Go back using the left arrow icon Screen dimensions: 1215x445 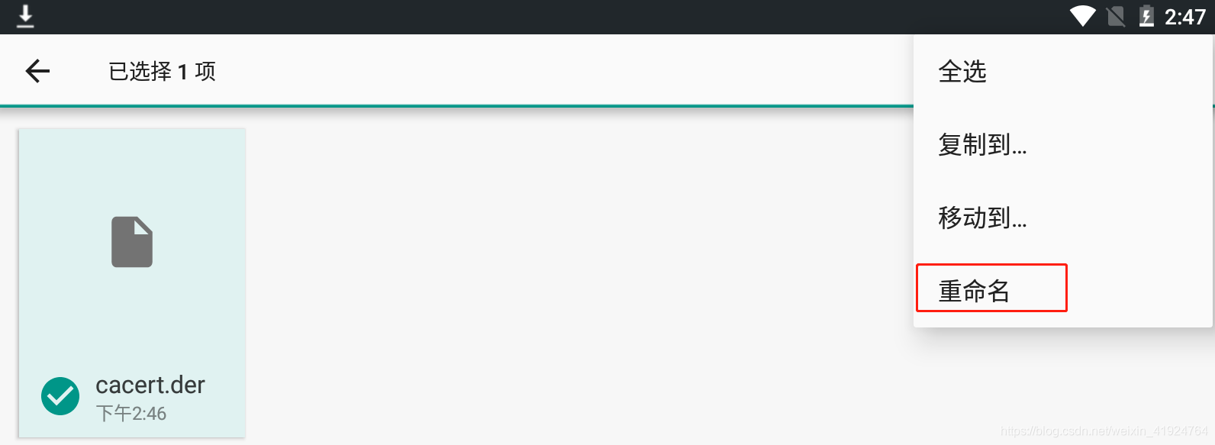[37, 71]
